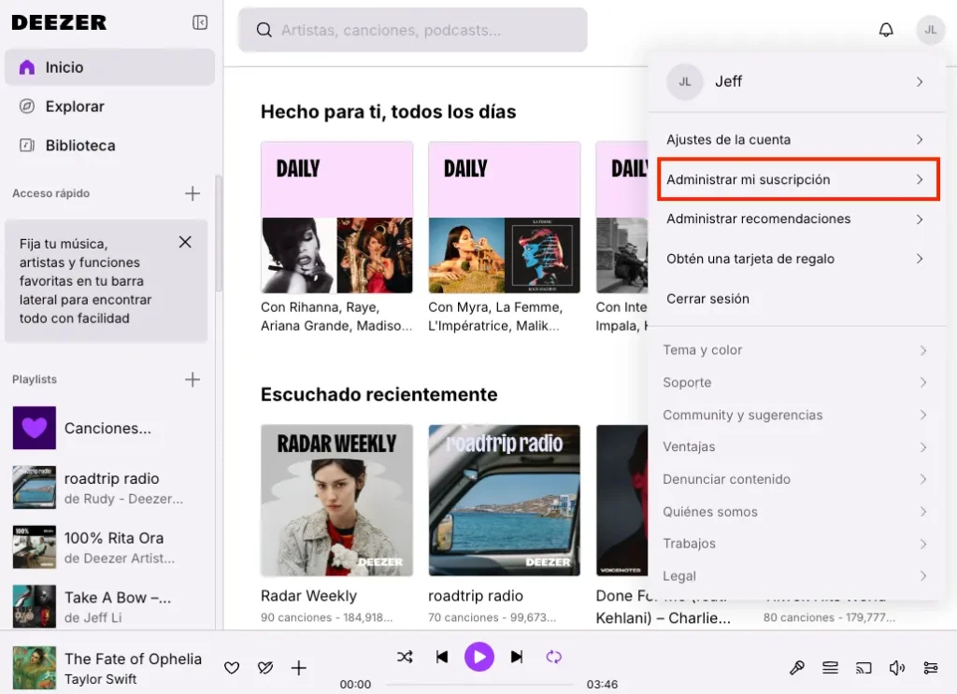This screenshot has width=957, height=694.
Task: Expand the Ventajas menu entry
Action: click(795, 447)
